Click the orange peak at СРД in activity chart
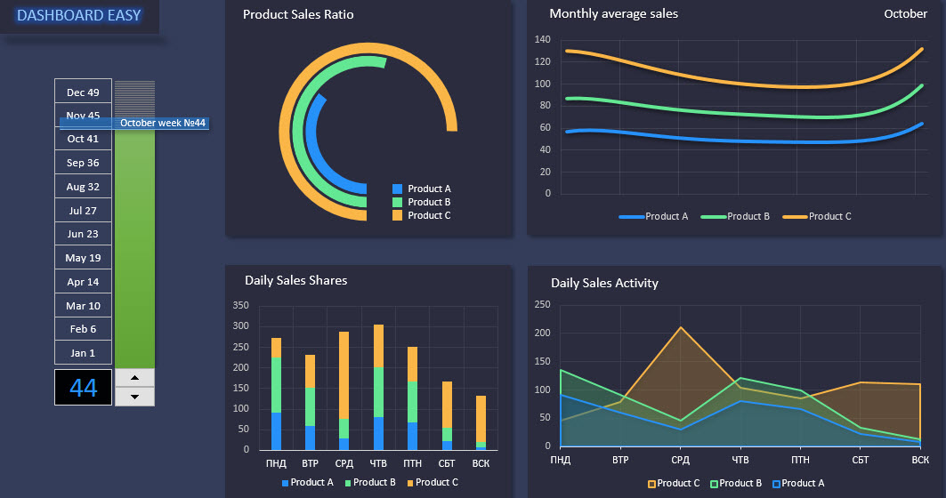Screen dimensions: 946x498 pos(681,327)
